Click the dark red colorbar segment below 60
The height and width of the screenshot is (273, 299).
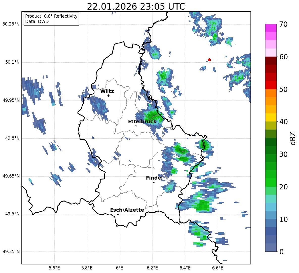(271, 61)
